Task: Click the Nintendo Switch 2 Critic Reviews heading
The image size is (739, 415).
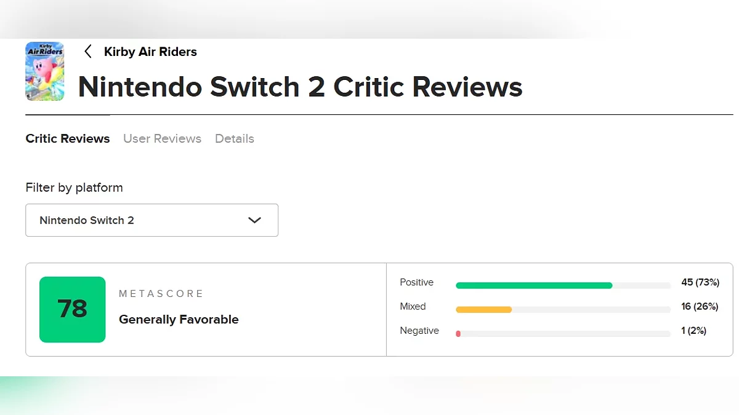Action: (300, 87)
